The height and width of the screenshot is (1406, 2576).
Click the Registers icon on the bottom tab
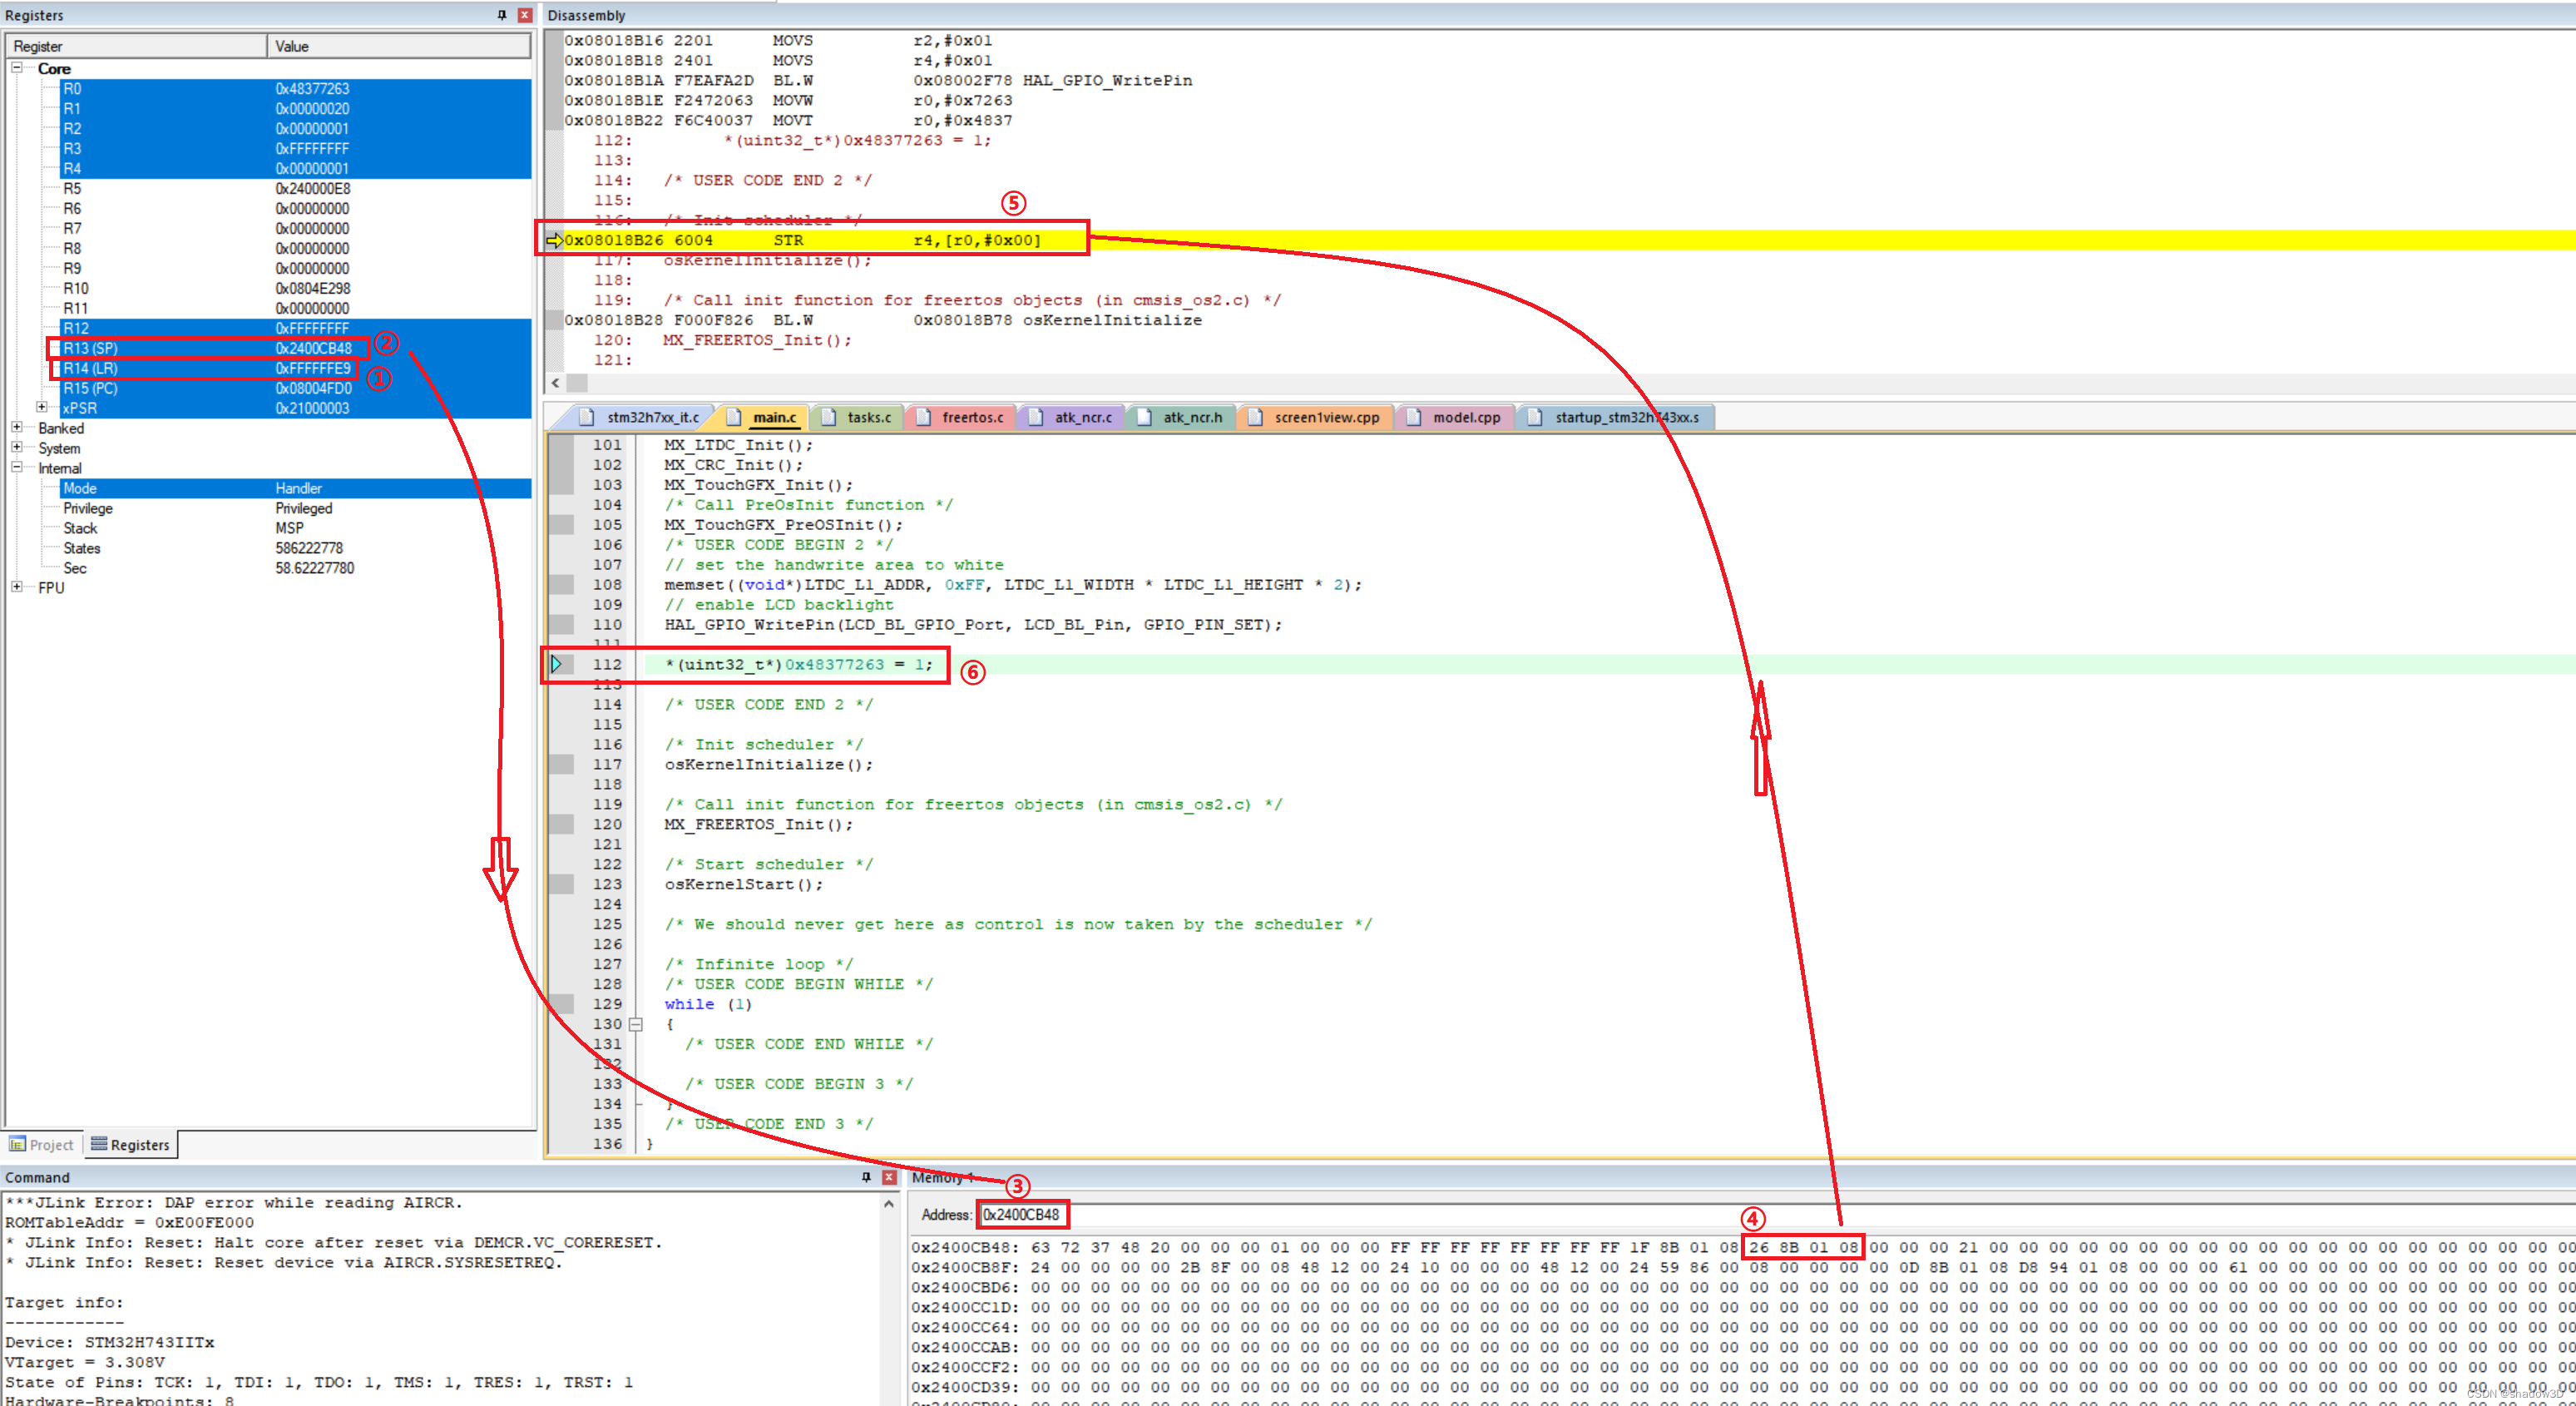click(99, 1144)
